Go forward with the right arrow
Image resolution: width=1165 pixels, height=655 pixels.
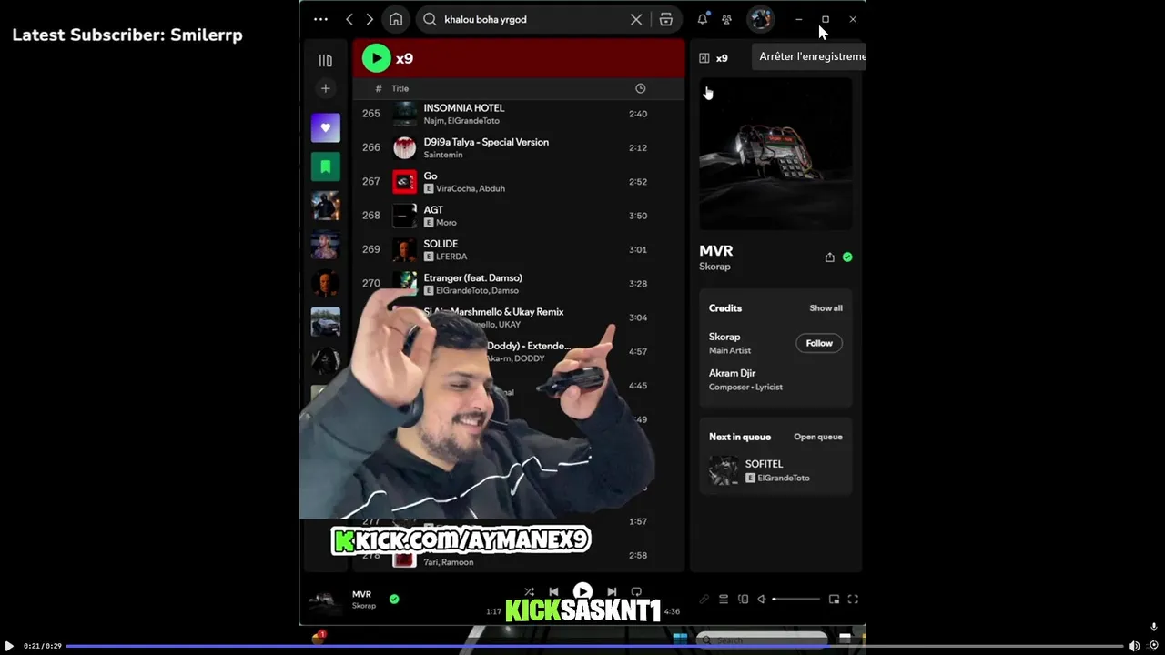[x=370, y=19]
